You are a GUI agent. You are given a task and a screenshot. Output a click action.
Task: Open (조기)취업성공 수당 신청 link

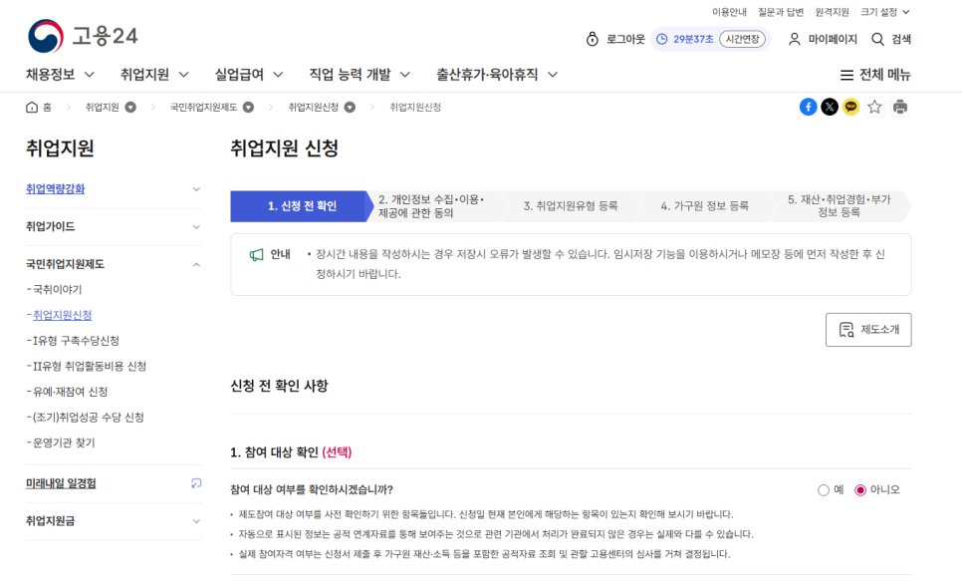pyautogui.click(x=89, y=418)
